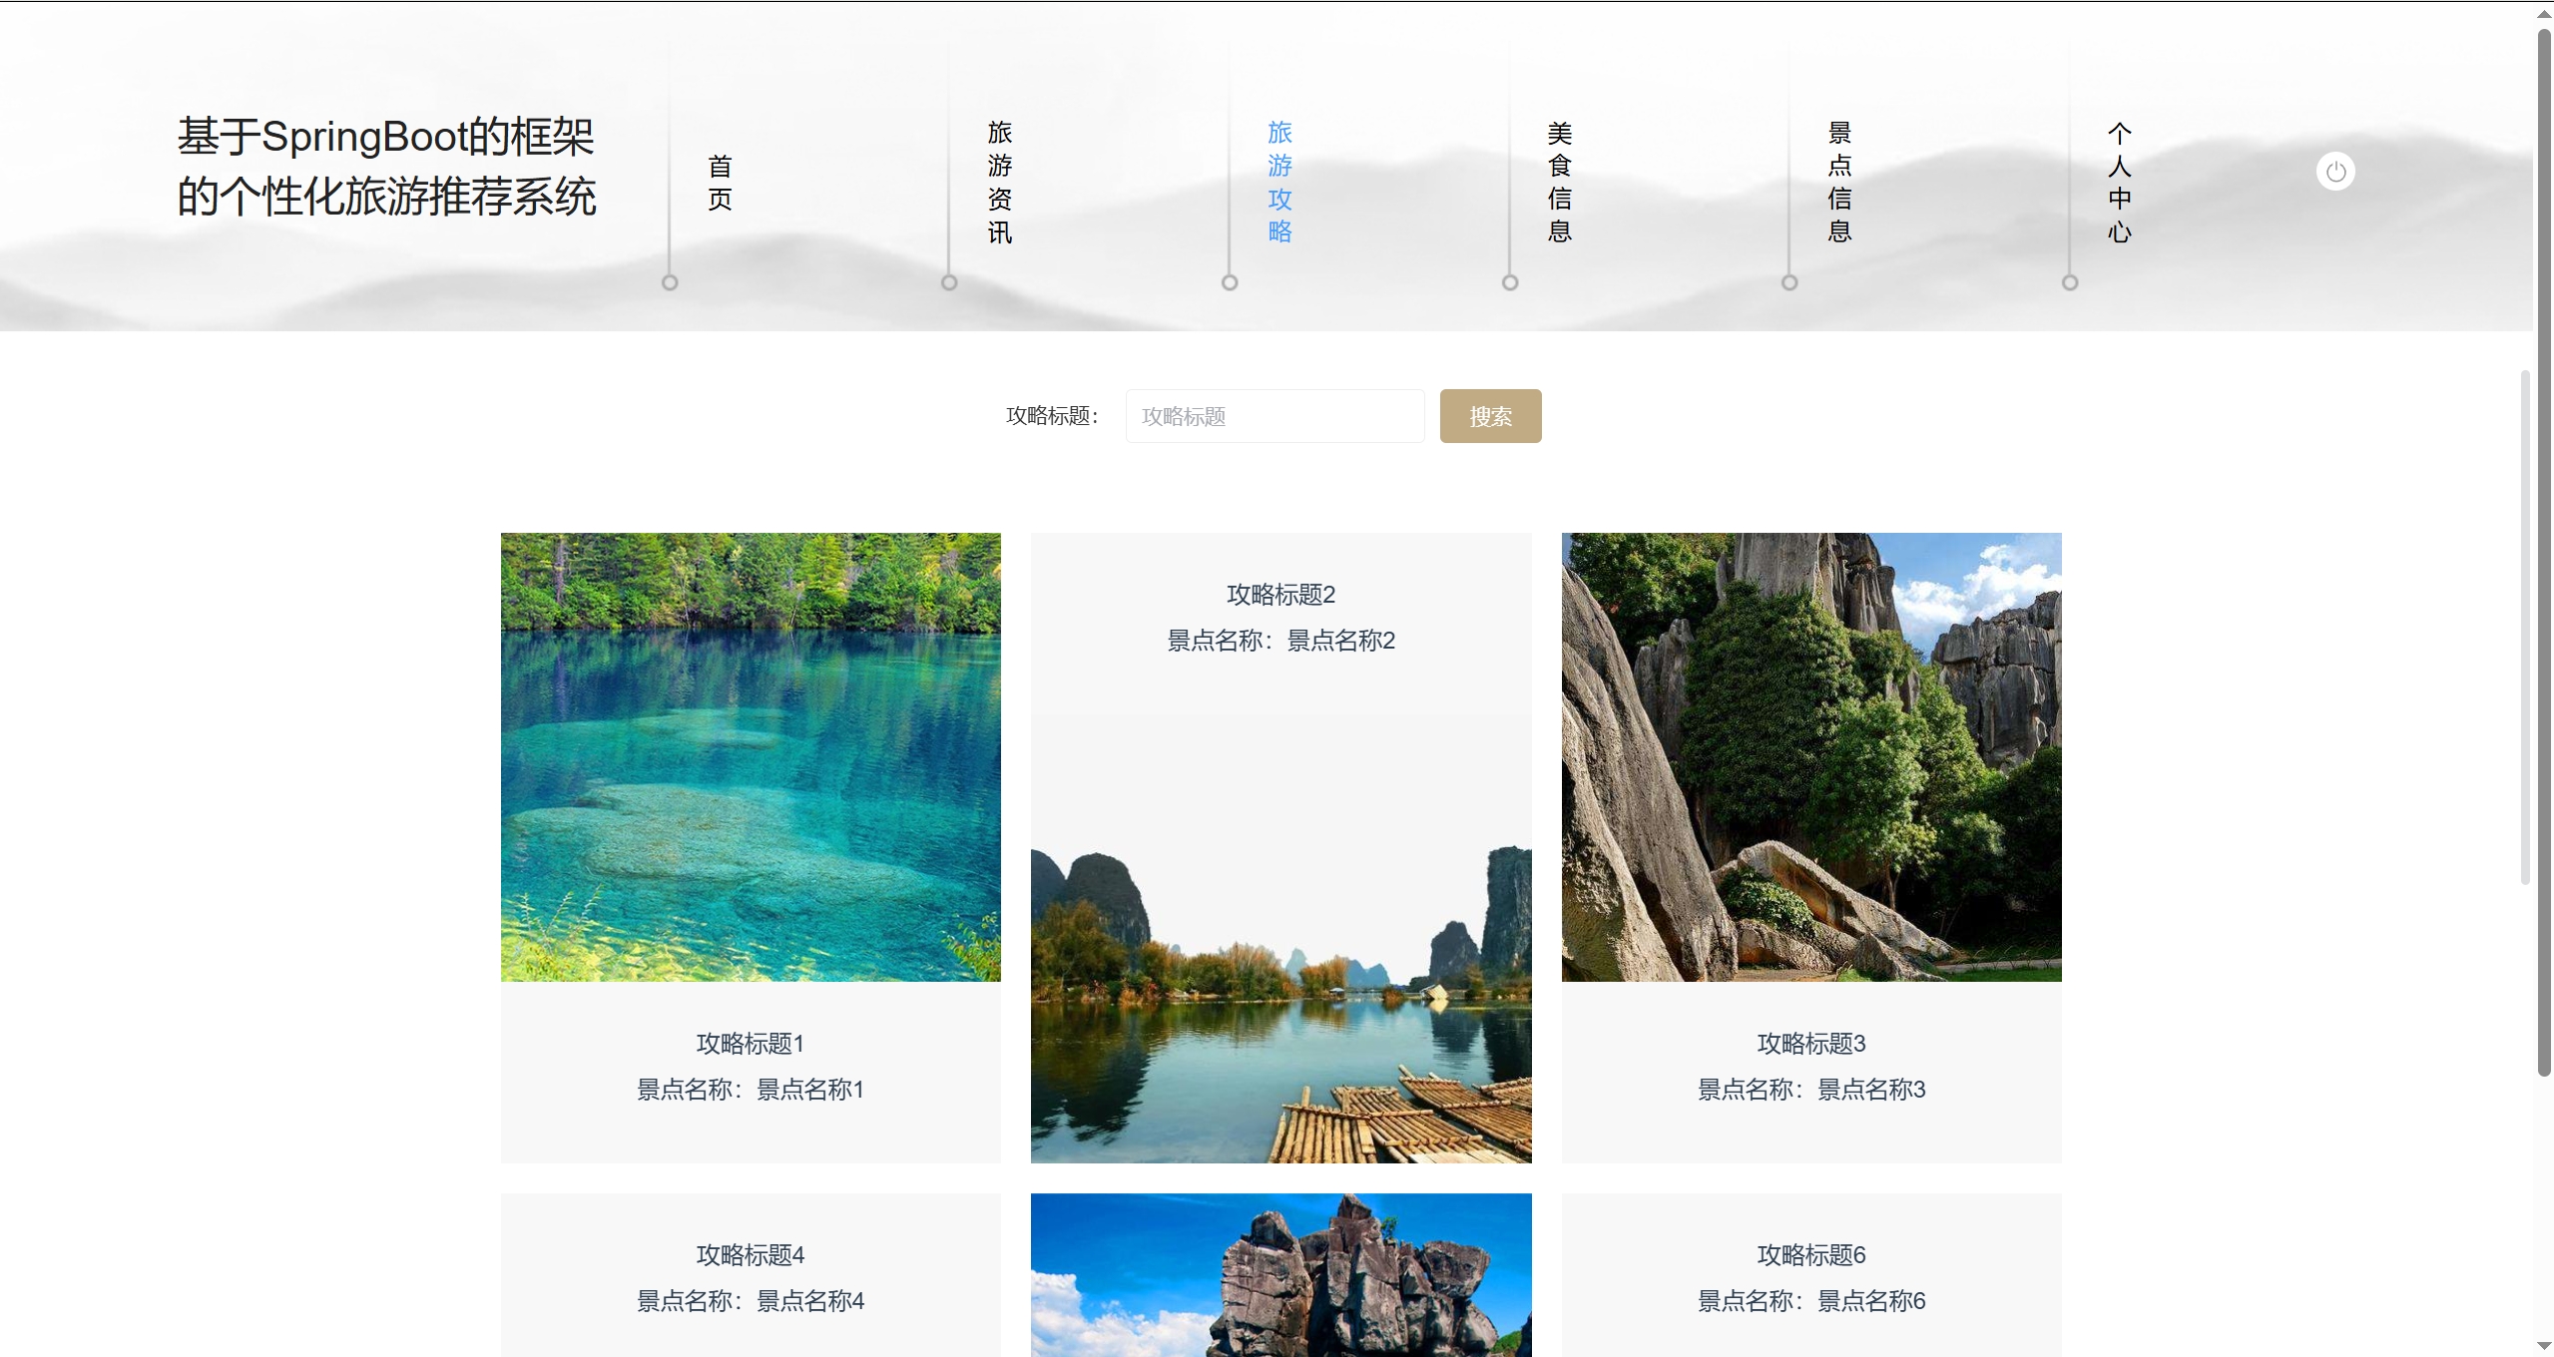
Task: Click the 攻略标题1 title text
Action: coord(751,1044)
